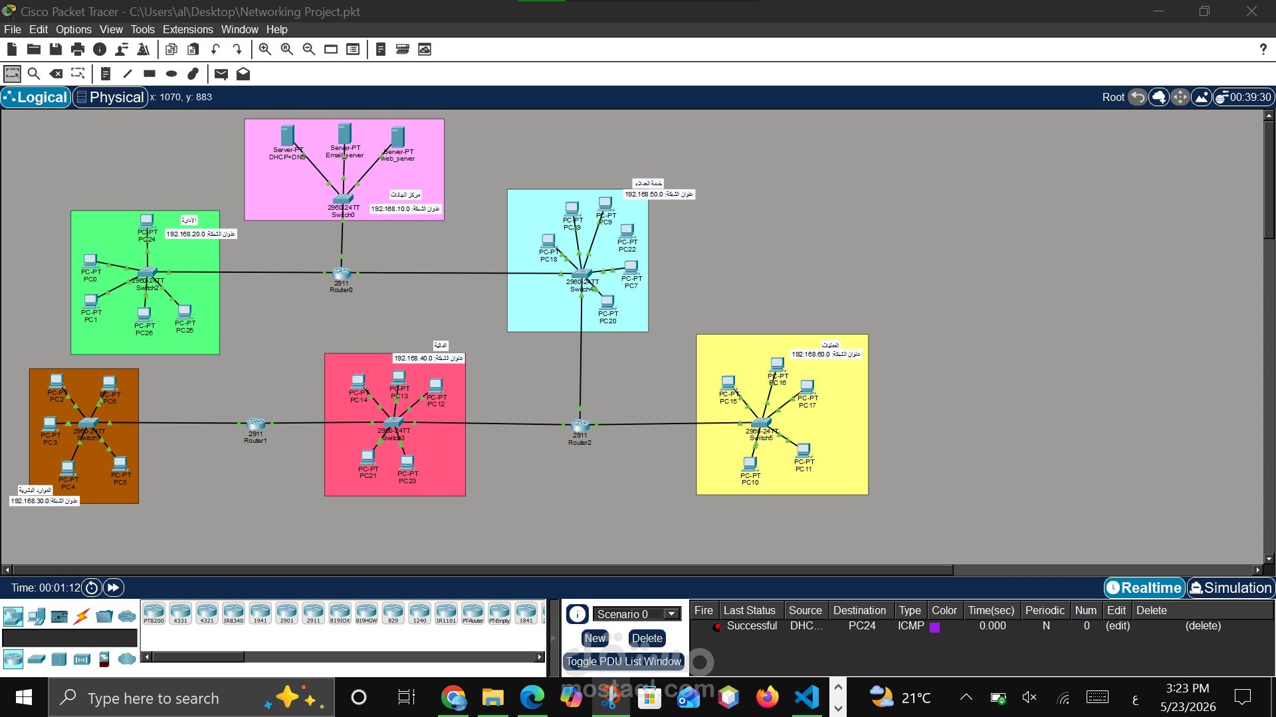
Task: Copy selection with the copy icon
Action: pos(171,49)
